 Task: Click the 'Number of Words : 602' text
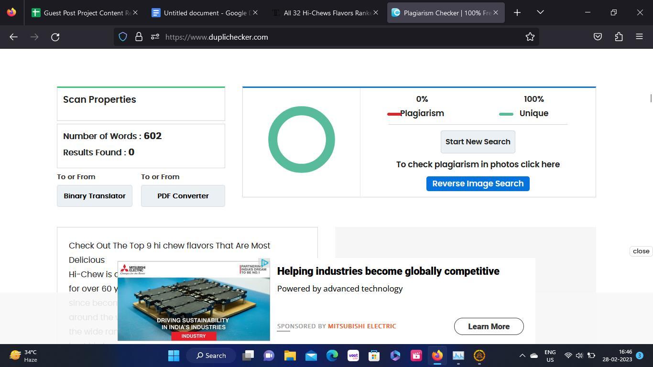coord(112,136)
